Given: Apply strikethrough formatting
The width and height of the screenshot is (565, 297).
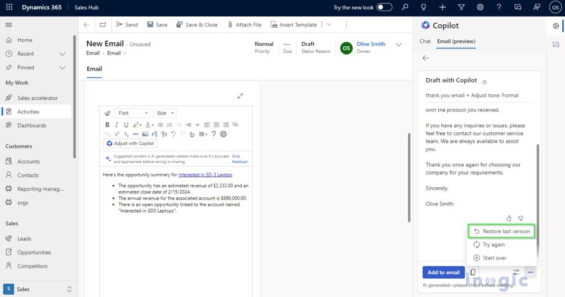Looking at the screenshot, I should [x=136, y=134].
